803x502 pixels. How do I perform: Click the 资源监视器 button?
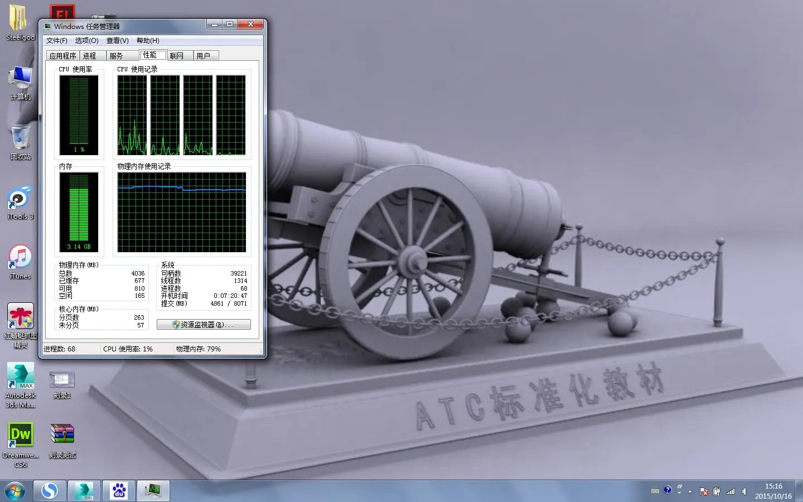click(x=204, y=325)
